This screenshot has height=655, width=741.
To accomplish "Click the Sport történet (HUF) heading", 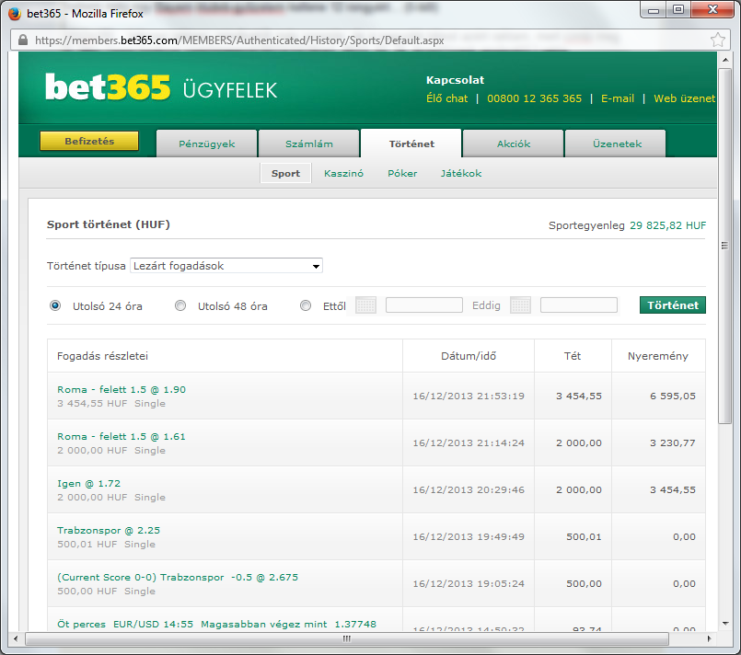I will coord(109,224).
